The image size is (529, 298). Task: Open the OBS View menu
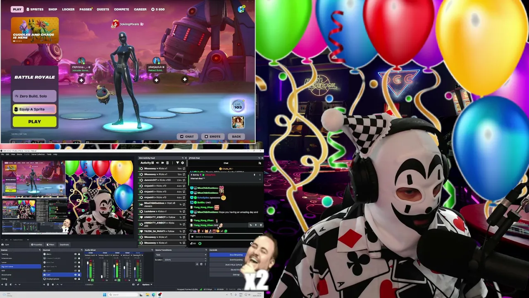[x=13, y=154]
